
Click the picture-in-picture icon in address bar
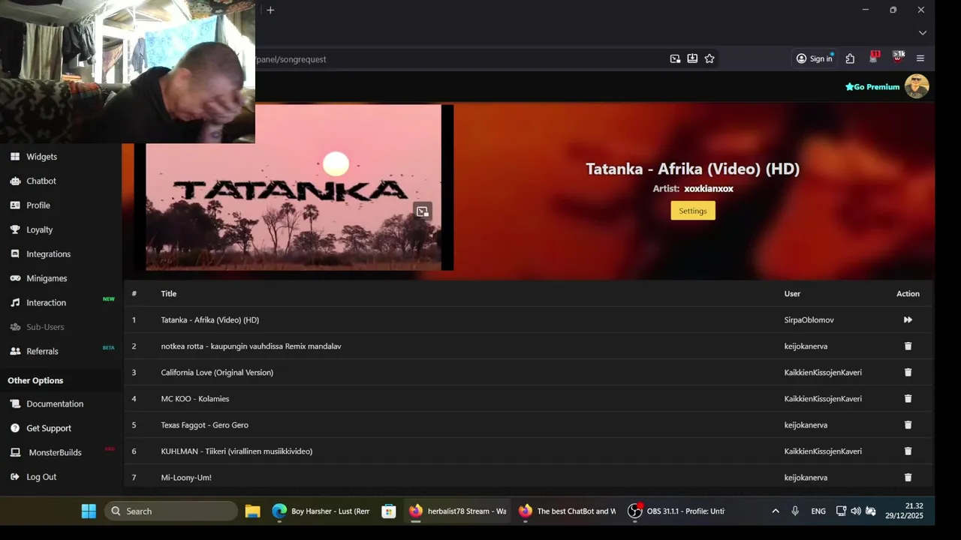tap(675, 58)
